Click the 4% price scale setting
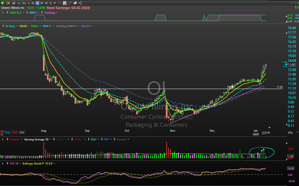 point(290,133)
